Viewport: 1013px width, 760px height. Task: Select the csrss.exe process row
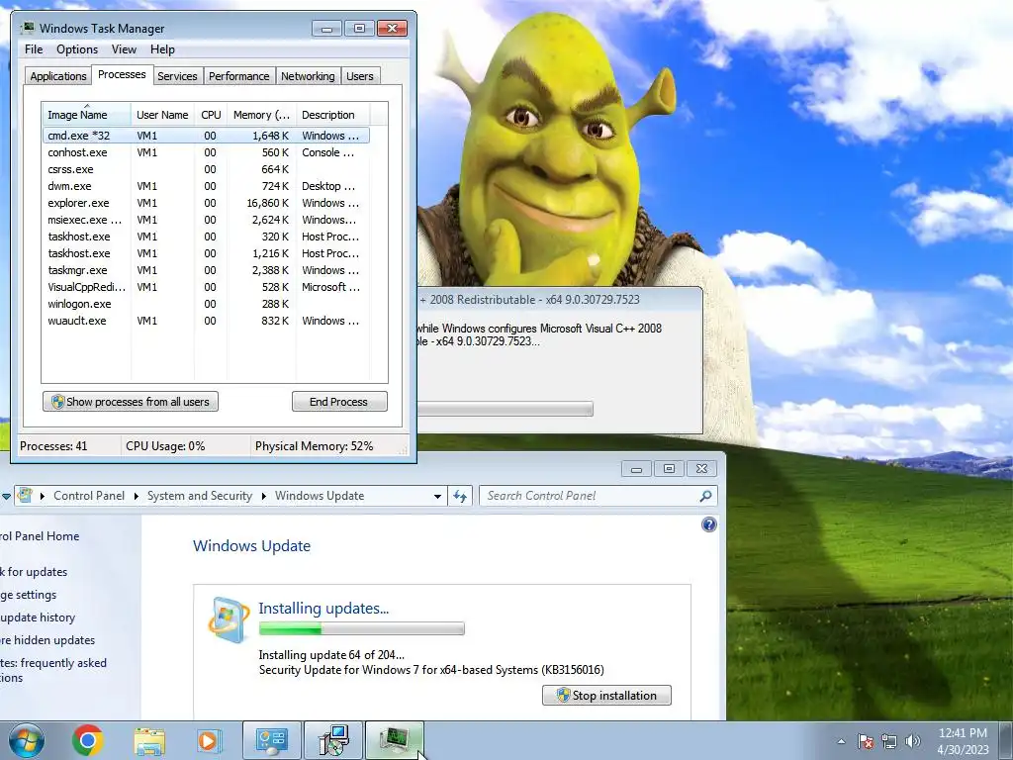click(206, 169)
